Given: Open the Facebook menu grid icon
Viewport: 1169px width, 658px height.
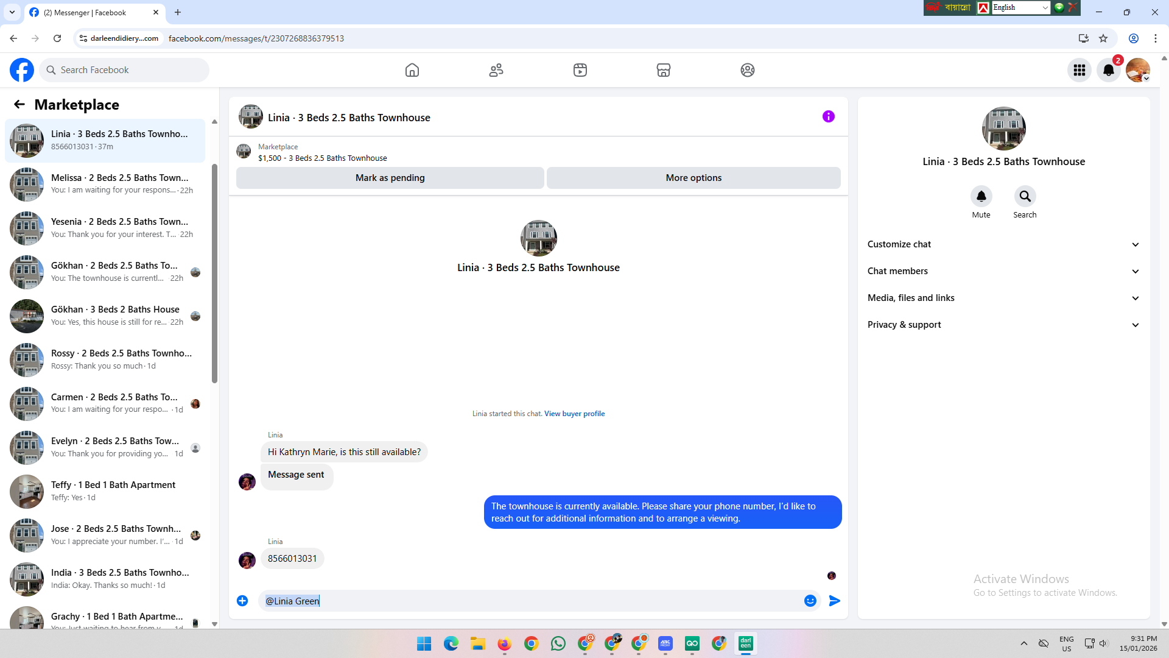Looking at the screenshot, I should coord(1079,70).
